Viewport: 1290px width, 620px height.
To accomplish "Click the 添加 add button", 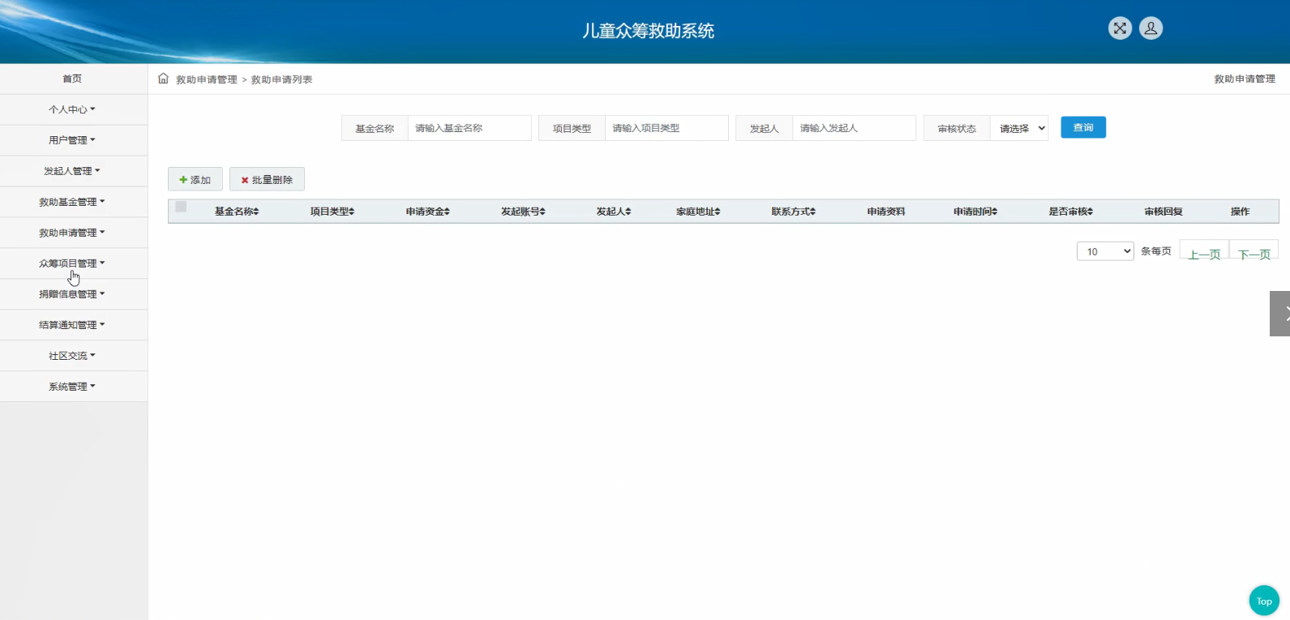I will [x=195, y=179].
